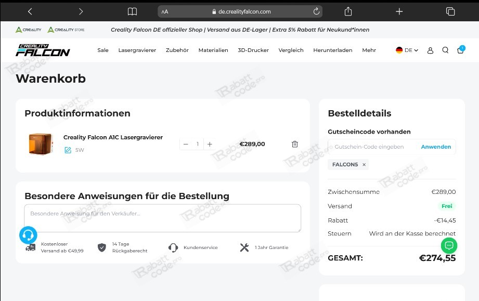Click the -€14,45 Rabatt value

pyautogui.click(x=445, y=220)
